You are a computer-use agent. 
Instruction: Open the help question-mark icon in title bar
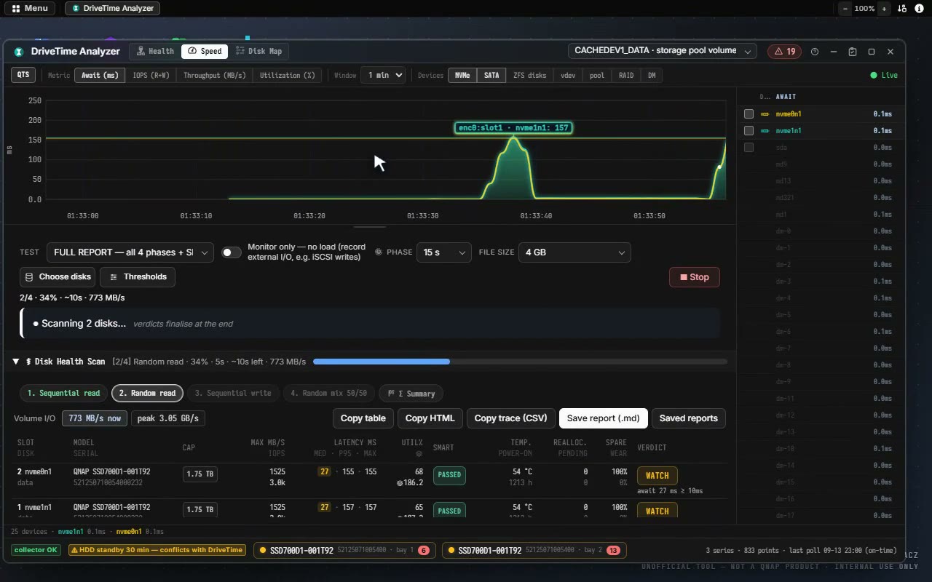pyautogui.click(x=815, y=52)
